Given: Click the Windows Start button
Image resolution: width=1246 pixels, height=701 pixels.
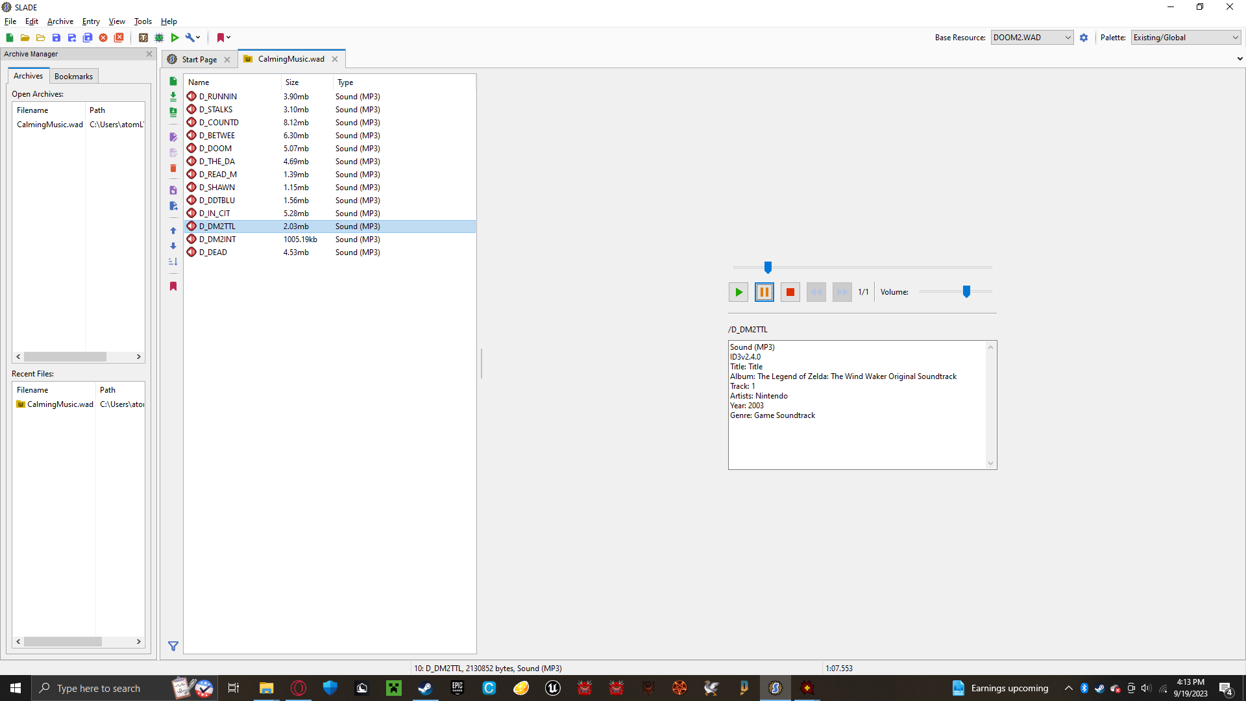Looking at the screenshot, I should 16,688.
